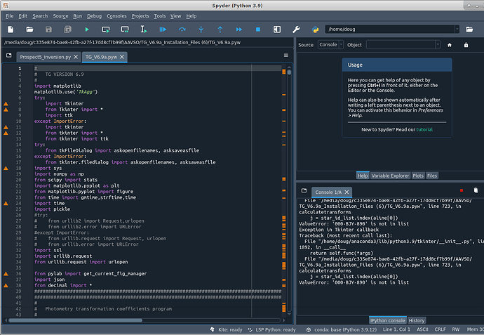Click the editor vertical scrollbar thumb
Viewport: 484px width, 335px height.
point(289,72)
